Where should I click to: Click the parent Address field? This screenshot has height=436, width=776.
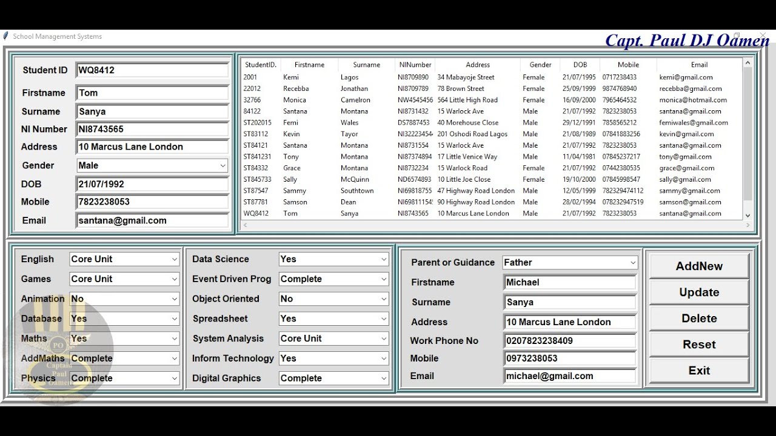pos(570,322)
